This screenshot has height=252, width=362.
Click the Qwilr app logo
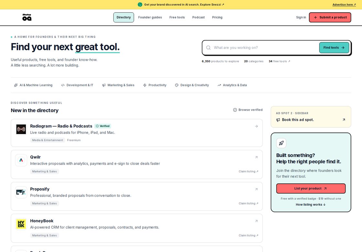(x=21, y=160)
